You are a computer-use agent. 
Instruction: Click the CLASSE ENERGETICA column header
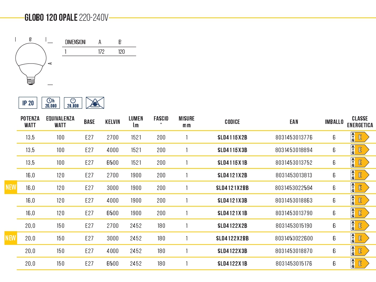pos(360,122)
